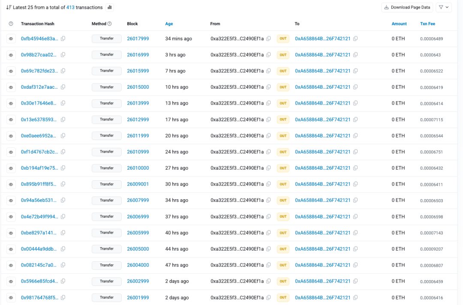This screenshot has width=463, height=305.
Task: Copy From address in block 26001999 row
Action: [268, 298]
